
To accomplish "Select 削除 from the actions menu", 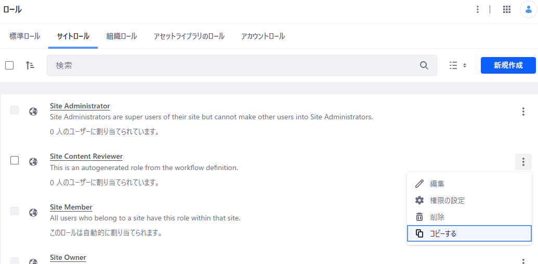I will point(437,217).
